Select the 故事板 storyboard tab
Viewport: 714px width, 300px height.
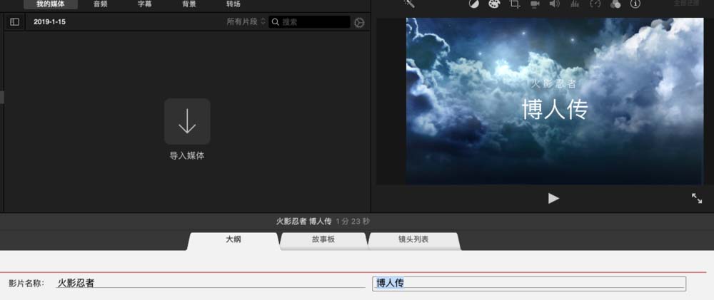click(x=323, y=239)
